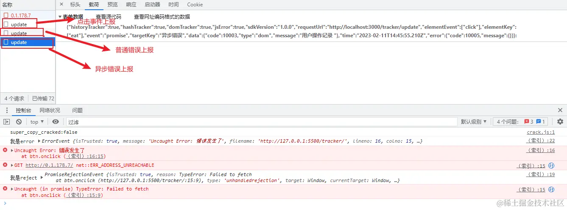
Task: Open the (索引):19 source link
Action: click(x=541, y=174)
